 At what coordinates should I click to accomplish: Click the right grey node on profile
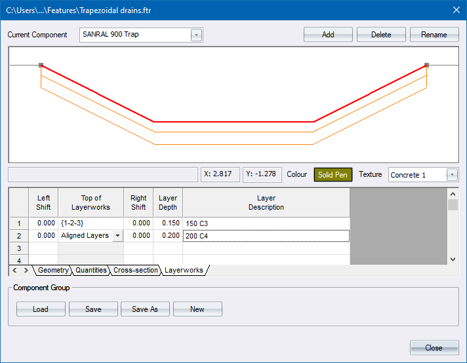pos(427,65)
